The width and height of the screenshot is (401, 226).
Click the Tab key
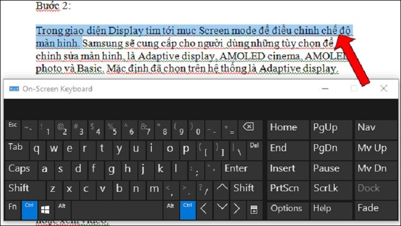17,150
